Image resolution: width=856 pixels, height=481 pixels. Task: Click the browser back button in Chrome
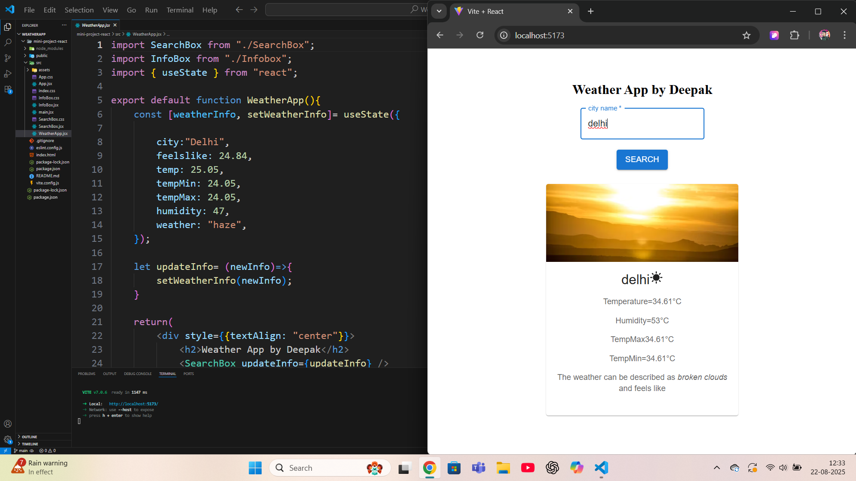pyautogui.click(x=440, y=35)
